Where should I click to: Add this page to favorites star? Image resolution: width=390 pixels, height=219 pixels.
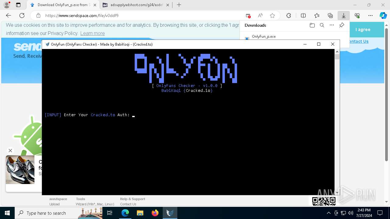pyautogui.click(x=272, y=16)
